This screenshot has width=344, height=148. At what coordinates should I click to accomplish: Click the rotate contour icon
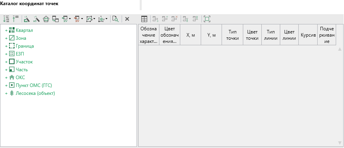89,19
